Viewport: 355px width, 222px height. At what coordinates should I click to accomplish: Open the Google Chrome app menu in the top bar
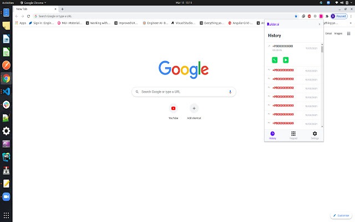click(33, 3)
